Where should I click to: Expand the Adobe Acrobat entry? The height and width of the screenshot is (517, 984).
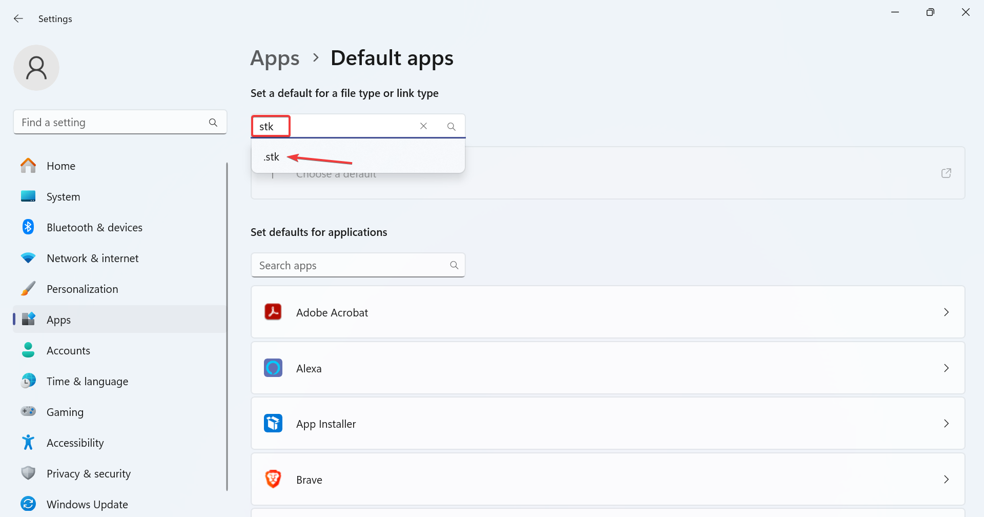pos(946,312)
